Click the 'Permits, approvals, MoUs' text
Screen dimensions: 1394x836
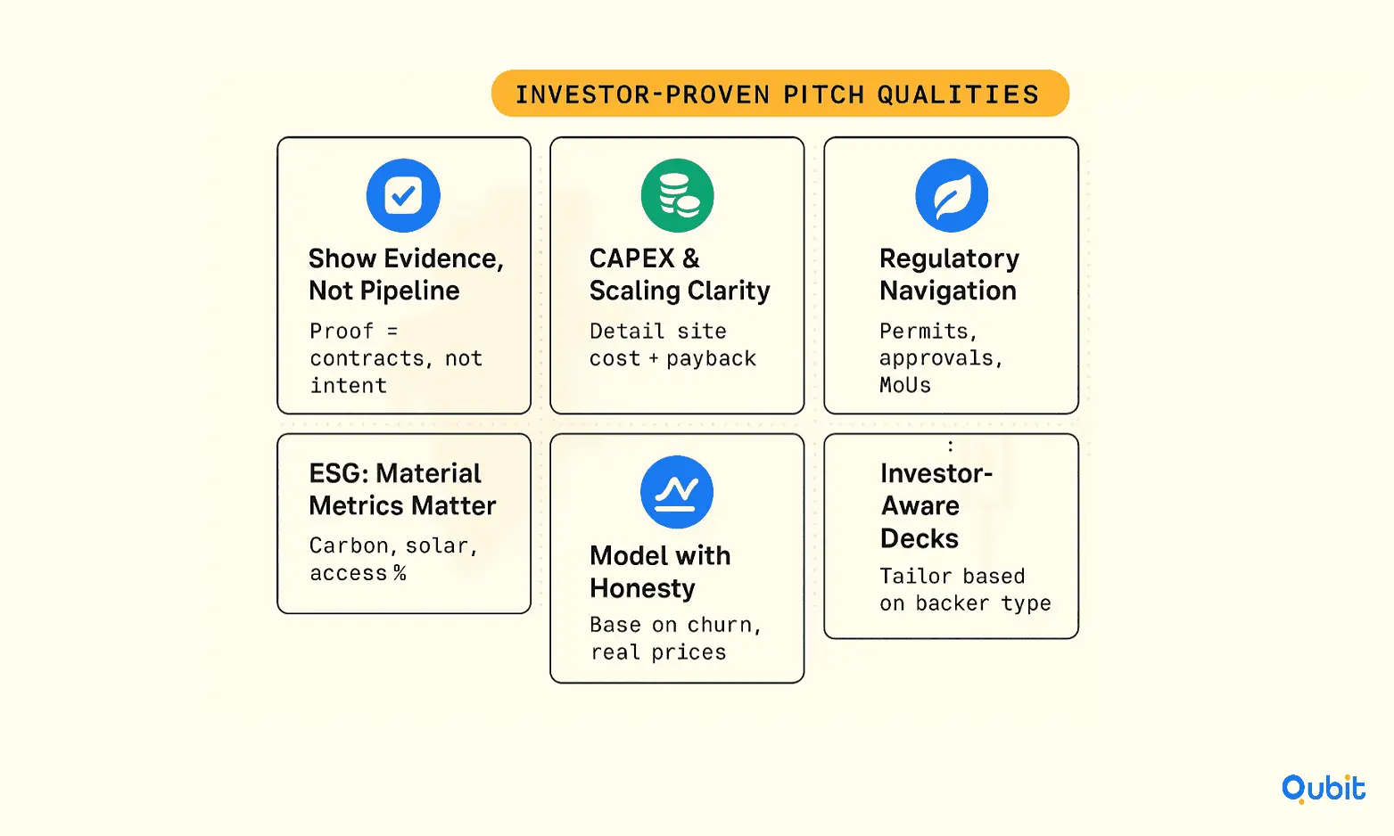(x=941, y=358)
